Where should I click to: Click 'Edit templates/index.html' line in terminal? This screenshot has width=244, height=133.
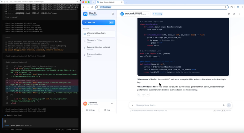click(x=16, y=62)
